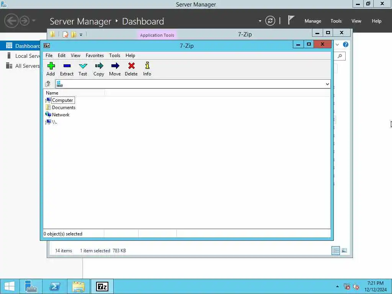Click the Explorer new folder quick access icon
392x294 pixels.
click(x=74, y=34)
